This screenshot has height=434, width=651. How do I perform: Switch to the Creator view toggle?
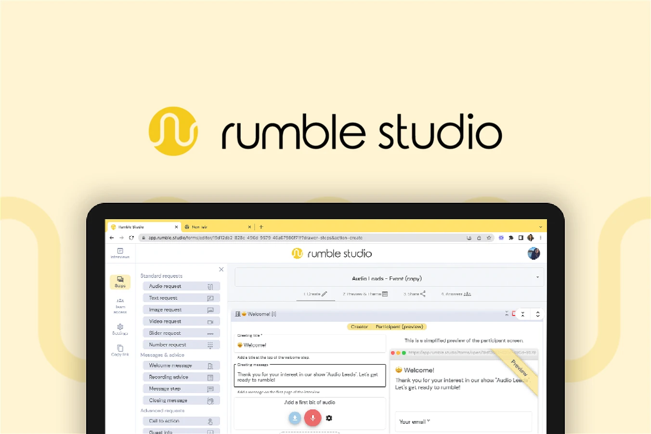(359, 327)
